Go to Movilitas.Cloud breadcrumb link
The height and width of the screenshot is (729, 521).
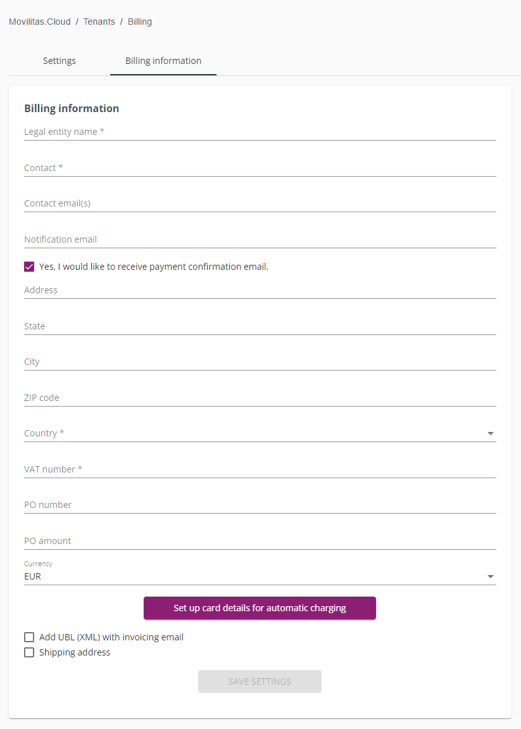click(x=40, y=22)
